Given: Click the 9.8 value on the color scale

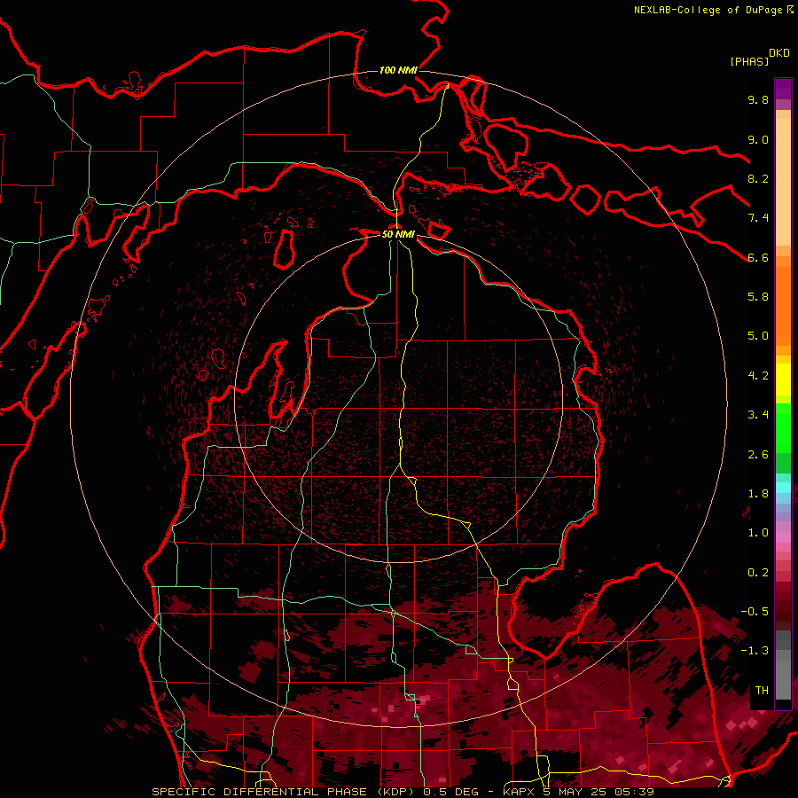Looking at the screenshot, I should pos(758,99).
